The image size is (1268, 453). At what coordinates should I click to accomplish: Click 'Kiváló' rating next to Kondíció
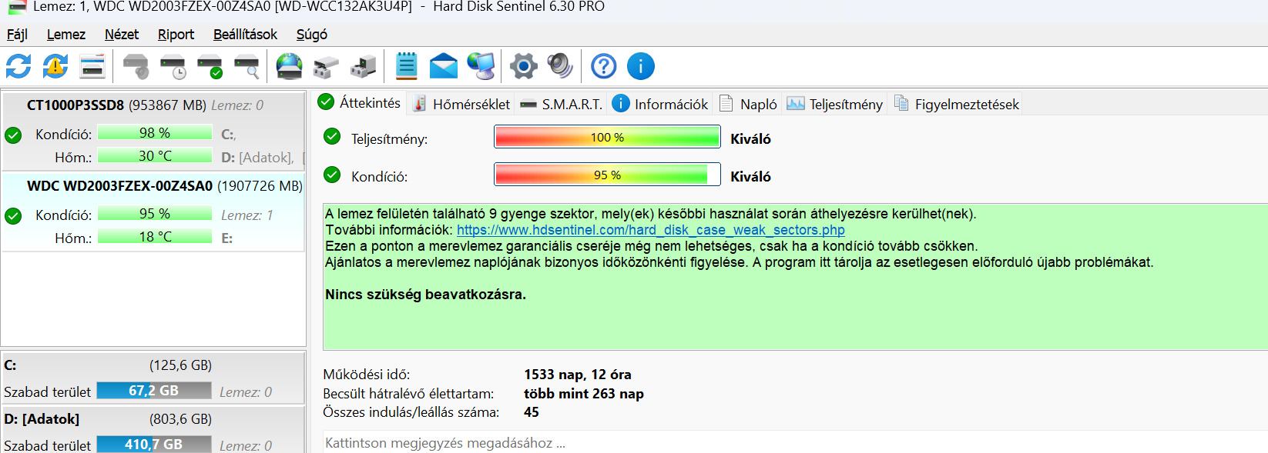tap(750, 177)
